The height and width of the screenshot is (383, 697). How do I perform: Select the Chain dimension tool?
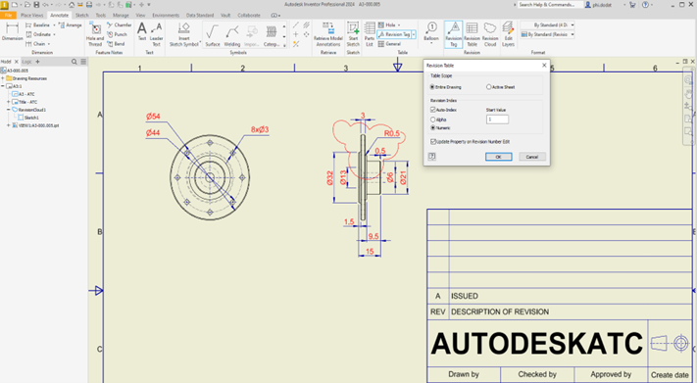point(35,43)
